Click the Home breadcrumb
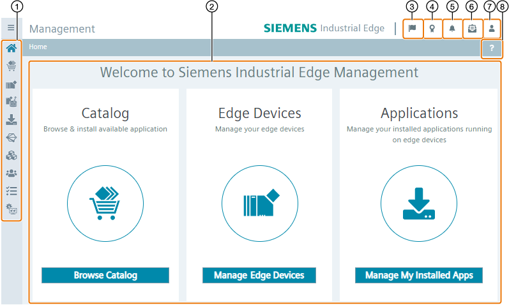This screenshot has height=305, width=509. [38, 47]
